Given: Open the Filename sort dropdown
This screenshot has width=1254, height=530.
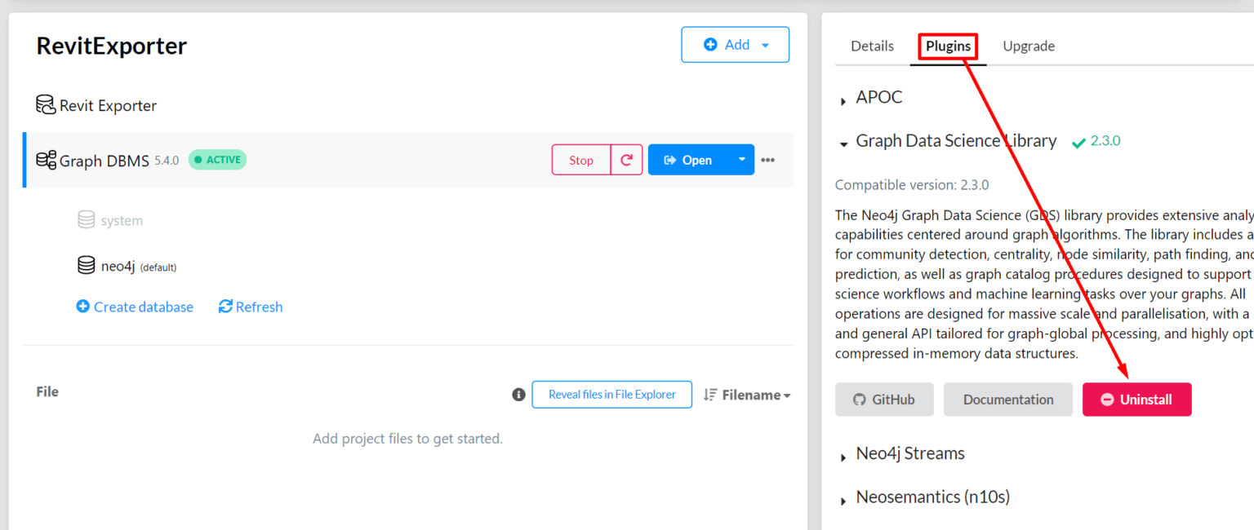Looking at the screenshot, I should [747, 395].
